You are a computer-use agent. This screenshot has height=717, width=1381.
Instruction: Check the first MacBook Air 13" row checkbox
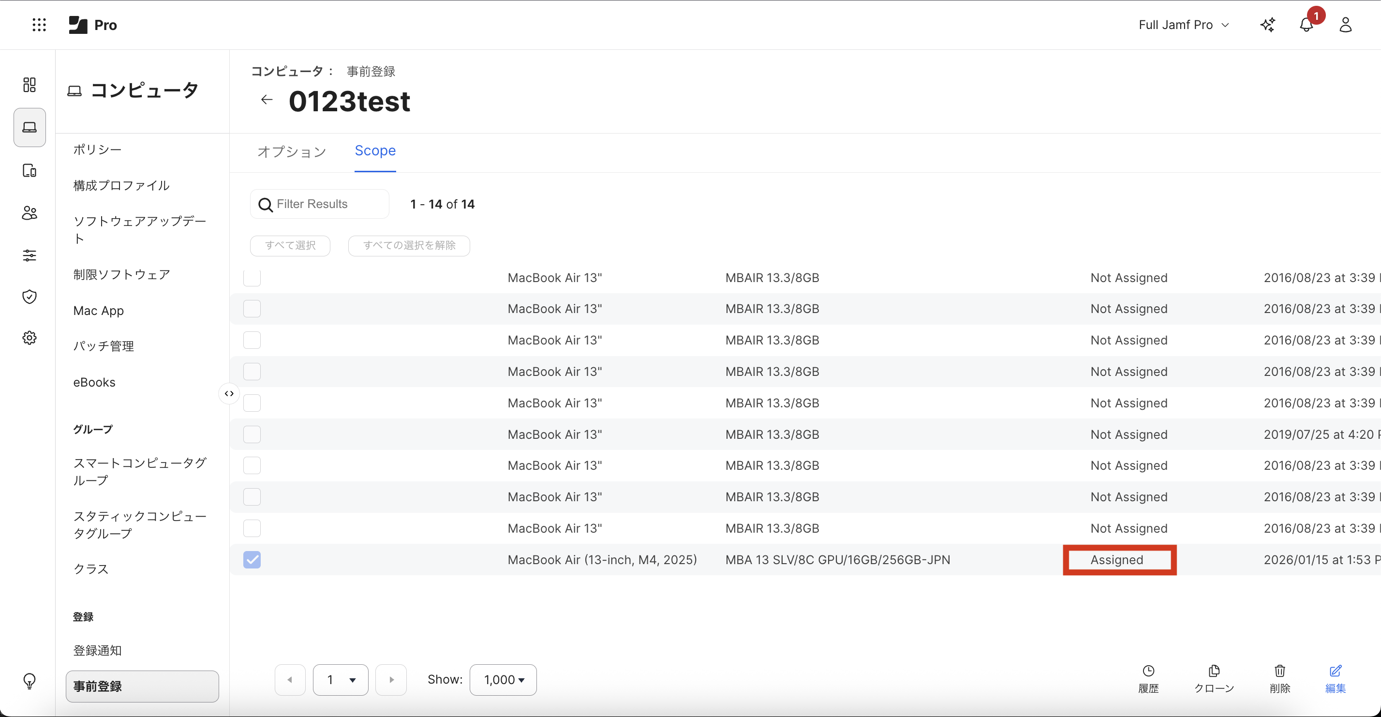point(252,278)
